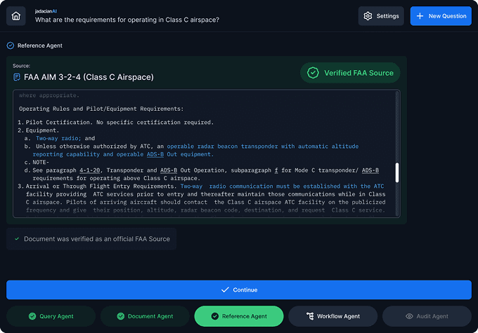Click the Query Agent green check icon
The width and height of the screenshot is (478, 333).
point(32,316)
